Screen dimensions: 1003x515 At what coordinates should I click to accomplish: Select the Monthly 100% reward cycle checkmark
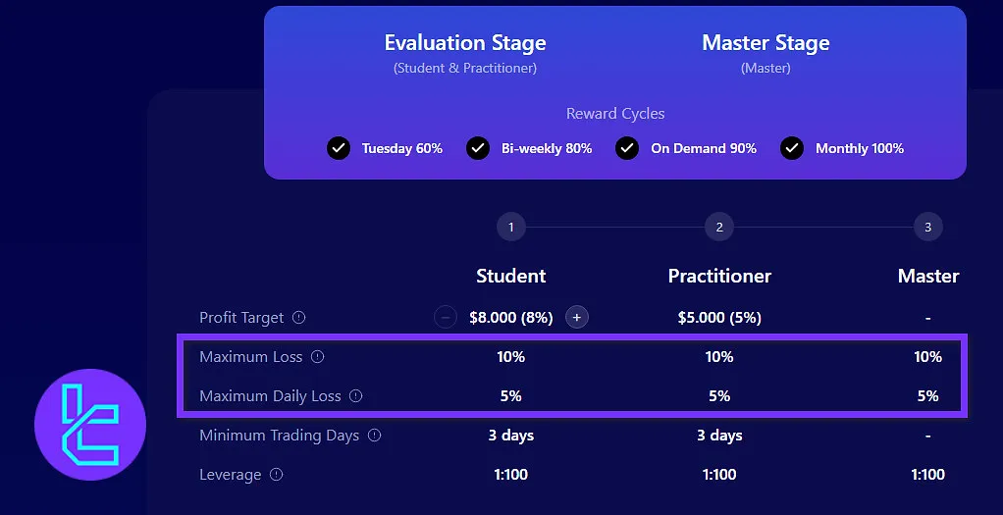[792, 148]
